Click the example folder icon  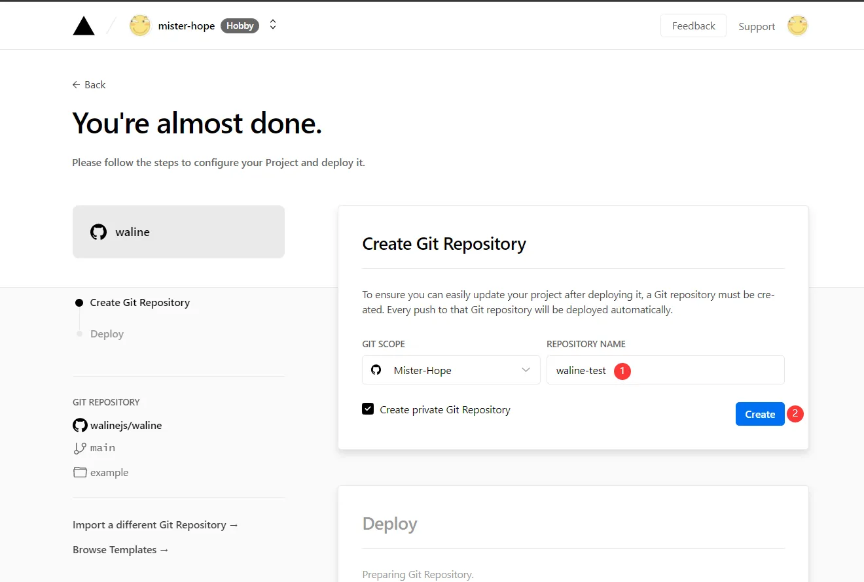80,472
